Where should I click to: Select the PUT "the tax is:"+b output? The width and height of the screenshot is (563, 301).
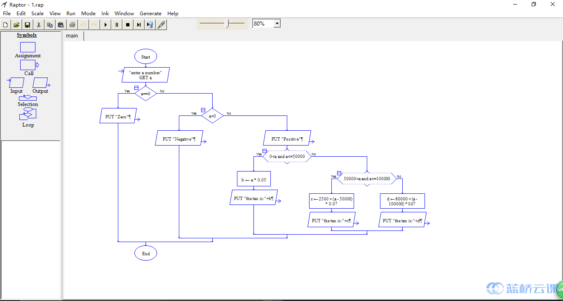[253, 198]
